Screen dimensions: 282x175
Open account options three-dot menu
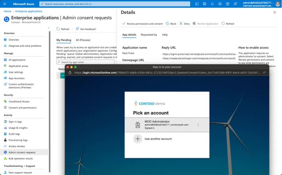pyautogui.click(x=198, y=125)
